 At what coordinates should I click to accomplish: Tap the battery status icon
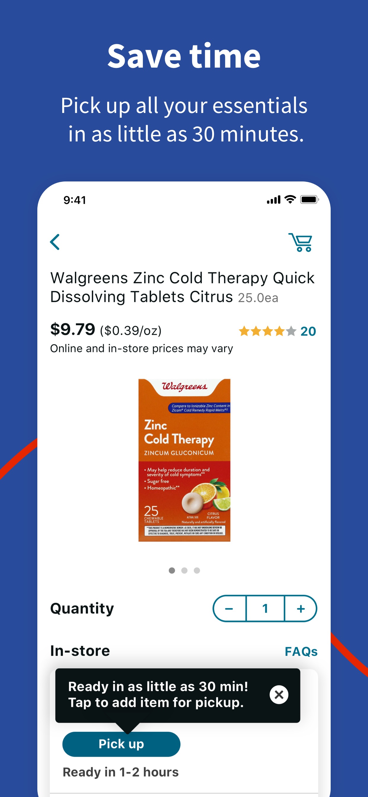click(x=310, y=200)
